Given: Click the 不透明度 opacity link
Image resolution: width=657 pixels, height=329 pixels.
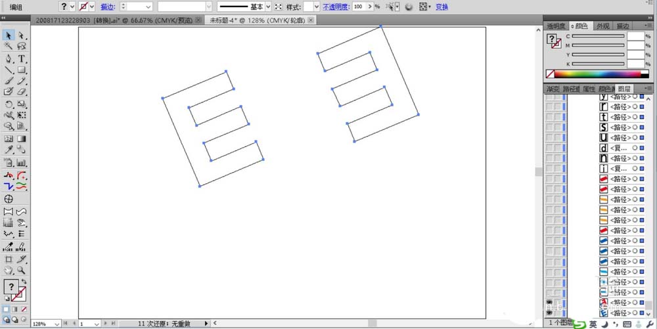Looking at the screenshot, I should [337, 7].
